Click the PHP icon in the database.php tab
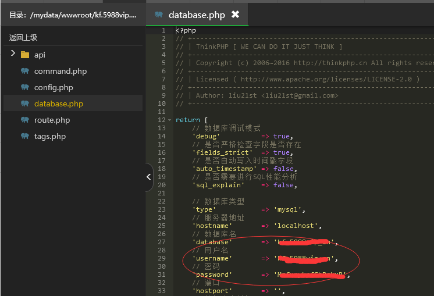The image size is (434, 296). 158,15
